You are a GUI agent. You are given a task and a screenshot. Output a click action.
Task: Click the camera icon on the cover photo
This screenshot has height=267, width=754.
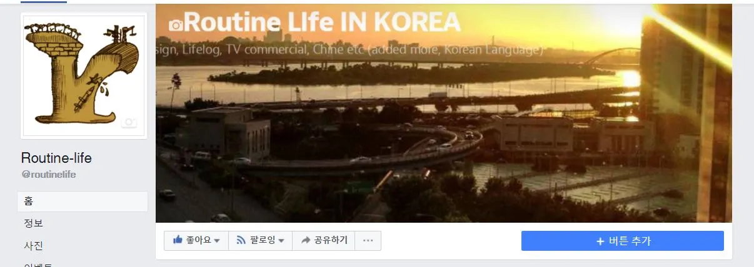click(176, 25)
